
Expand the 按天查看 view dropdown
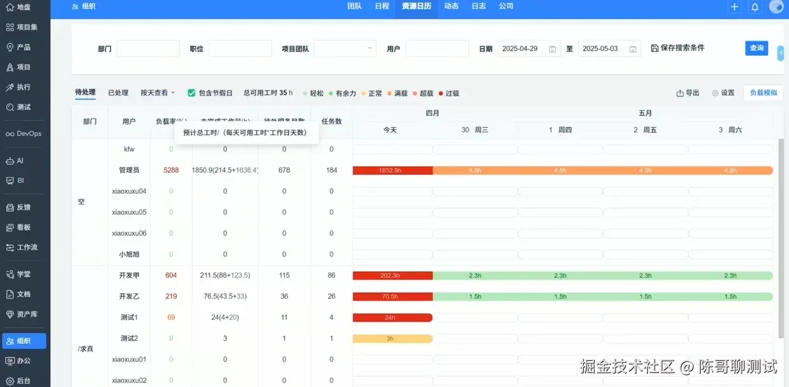click(154, 92)
